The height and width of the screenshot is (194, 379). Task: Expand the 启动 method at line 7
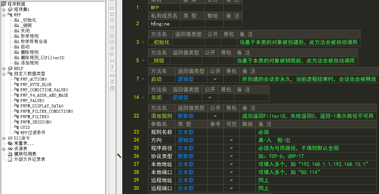143,79
